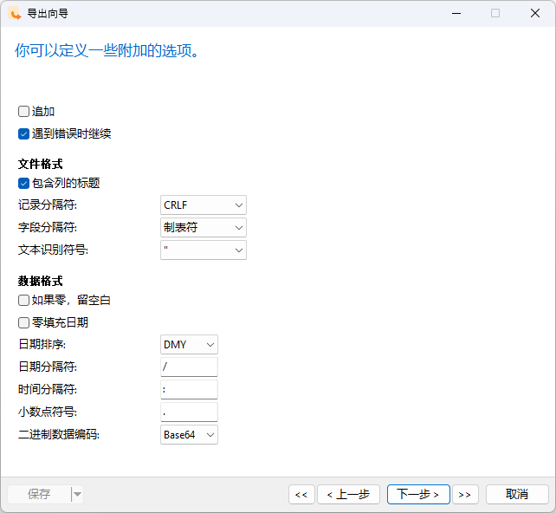Click the 字段分隔符 label
Screen dimensions: 556x513
click(48, 227)
